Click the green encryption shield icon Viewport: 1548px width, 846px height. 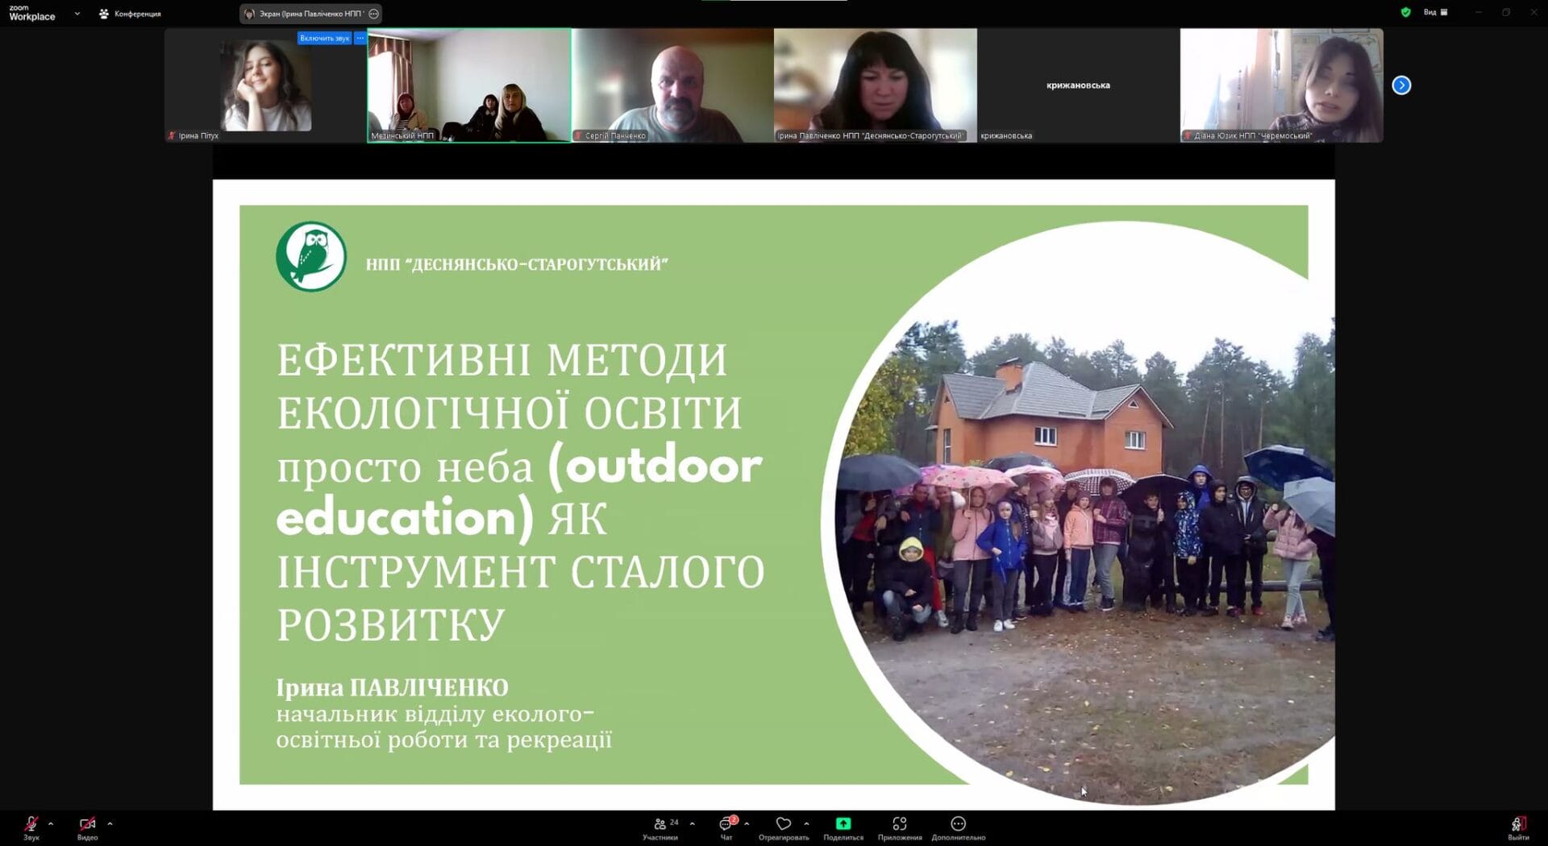(x=1406, y=12)
